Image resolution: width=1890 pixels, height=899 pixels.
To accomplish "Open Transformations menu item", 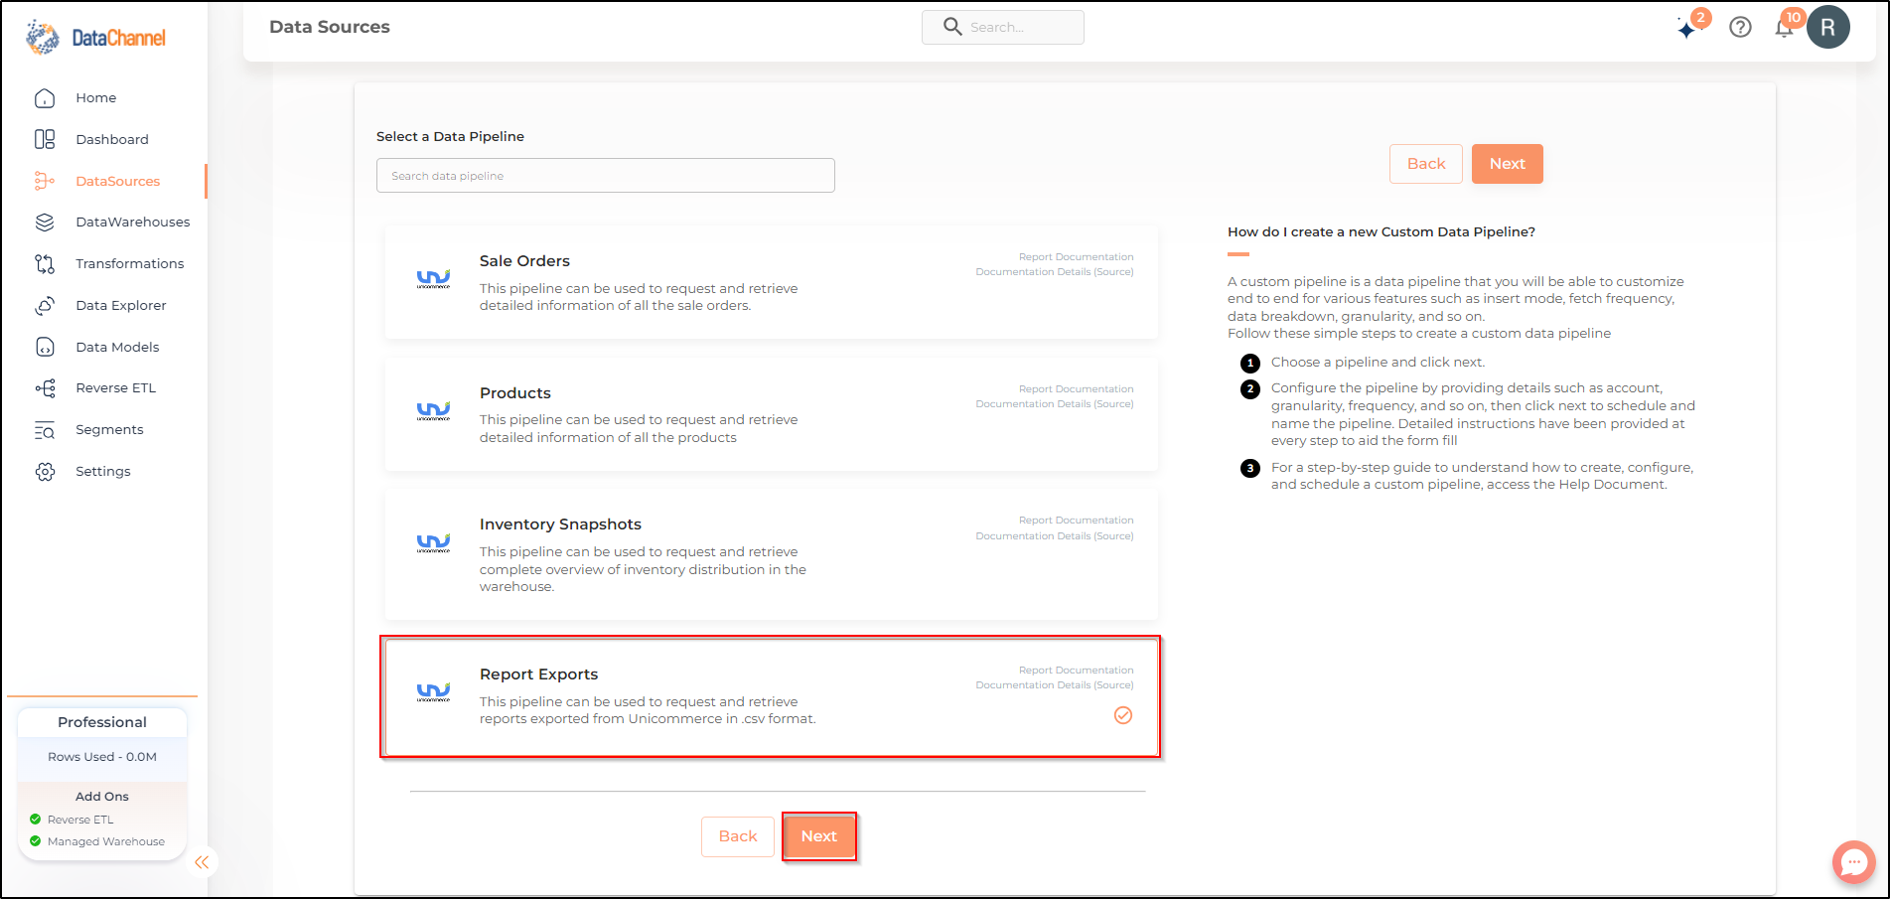I will (130, 263).
